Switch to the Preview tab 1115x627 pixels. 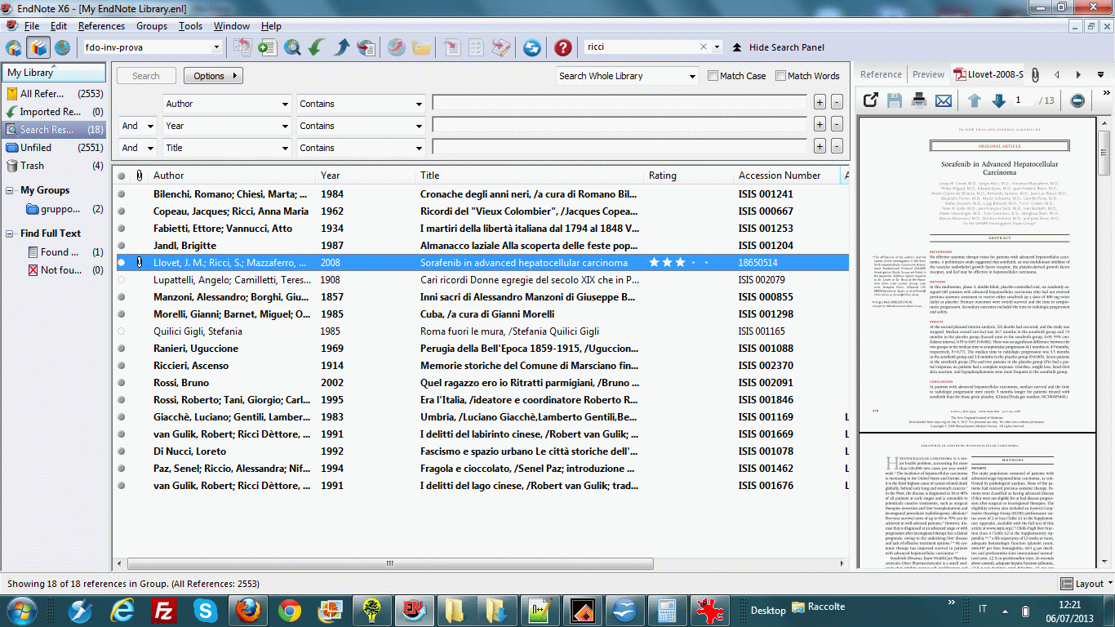pyautogui.click(x=928, y=74)
